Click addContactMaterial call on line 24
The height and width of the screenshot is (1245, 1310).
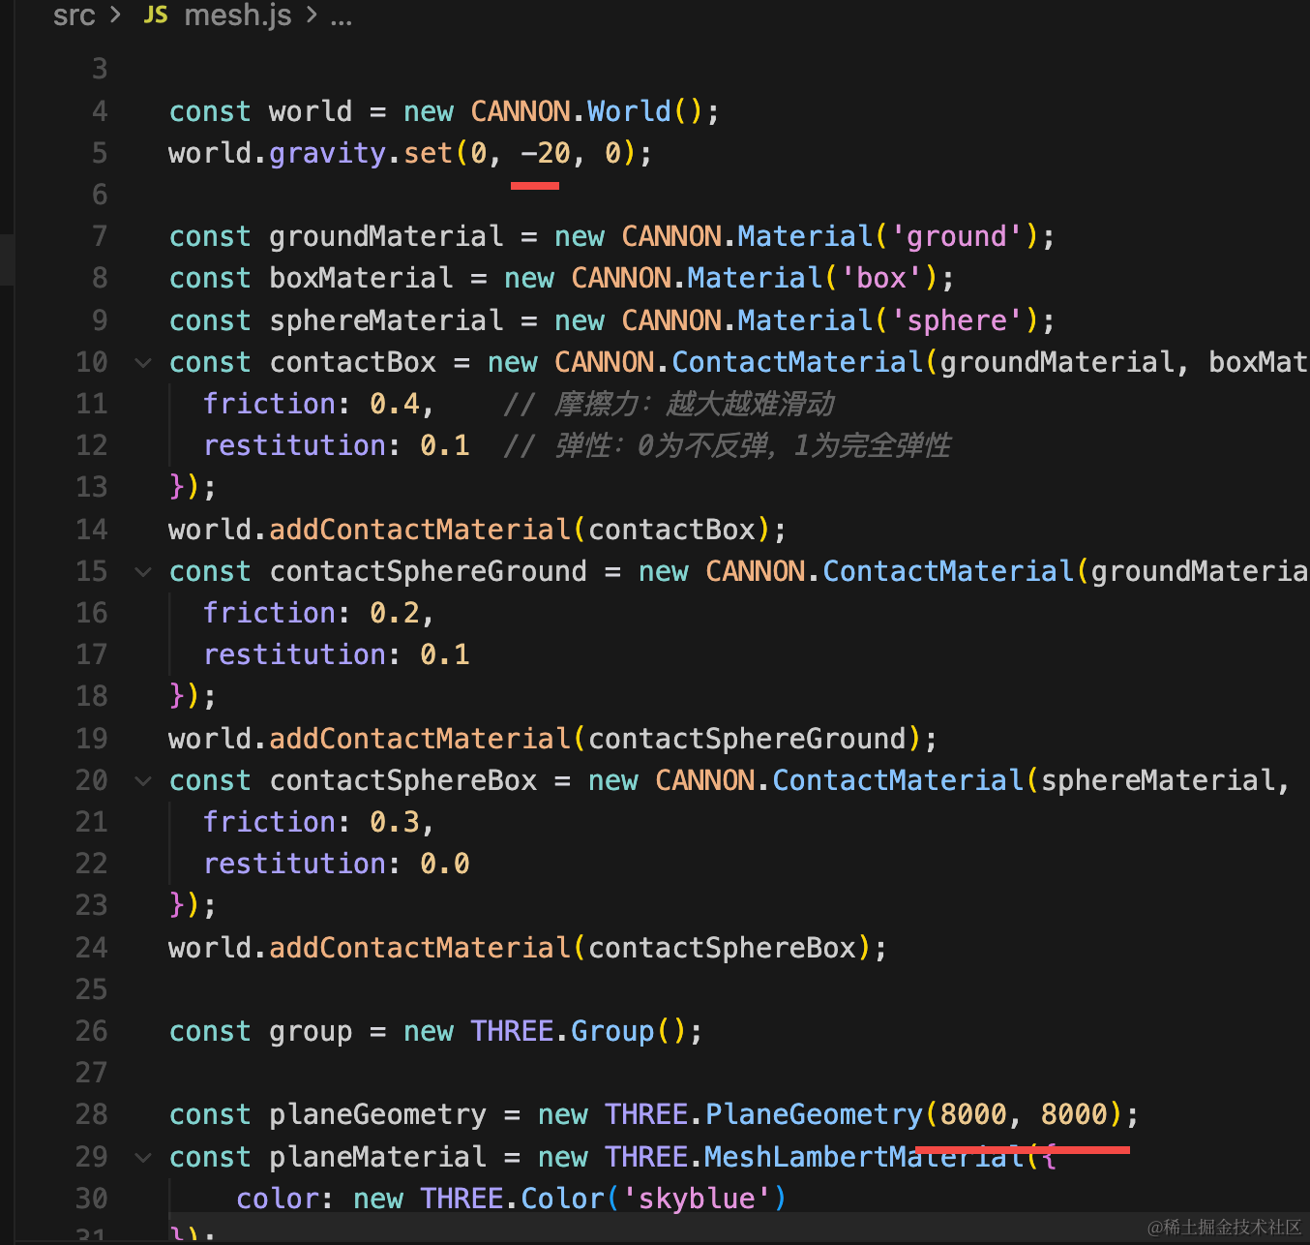(420, 948)
